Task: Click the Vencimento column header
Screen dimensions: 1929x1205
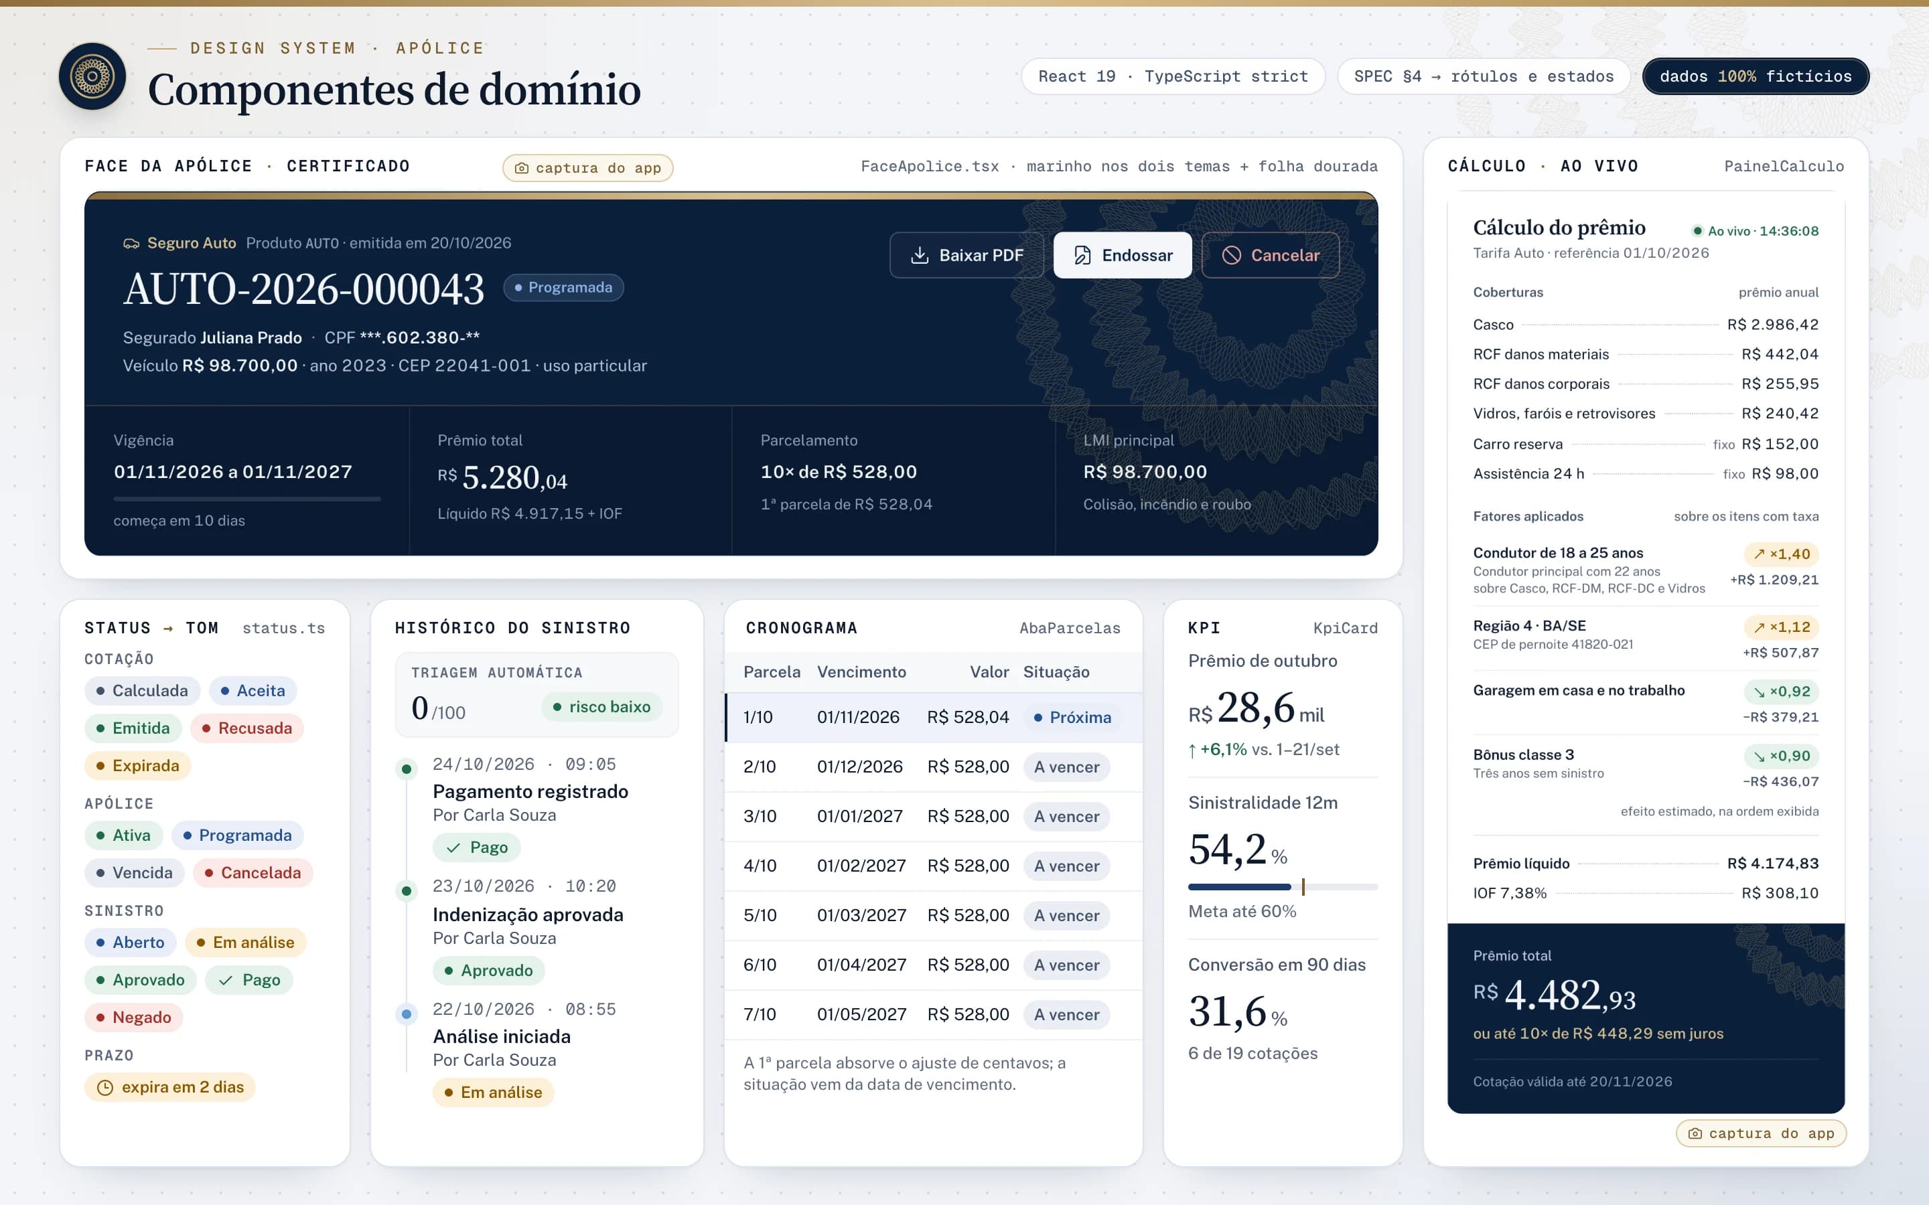Action: (x=861, y=672)
